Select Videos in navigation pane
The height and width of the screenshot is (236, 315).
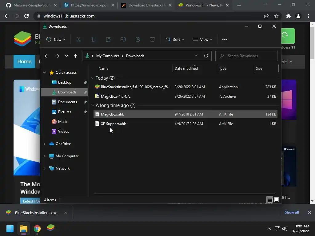coord(64,132)
